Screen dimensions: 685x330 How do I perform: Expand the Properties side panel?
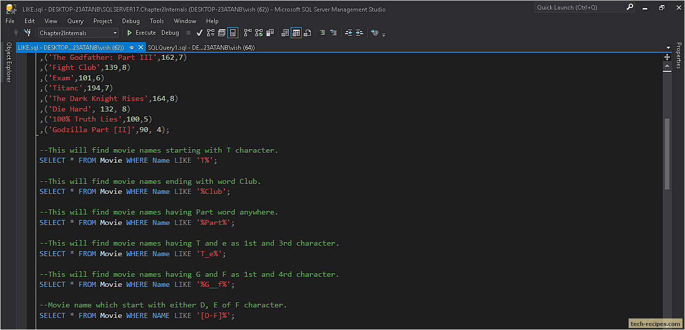678,56
